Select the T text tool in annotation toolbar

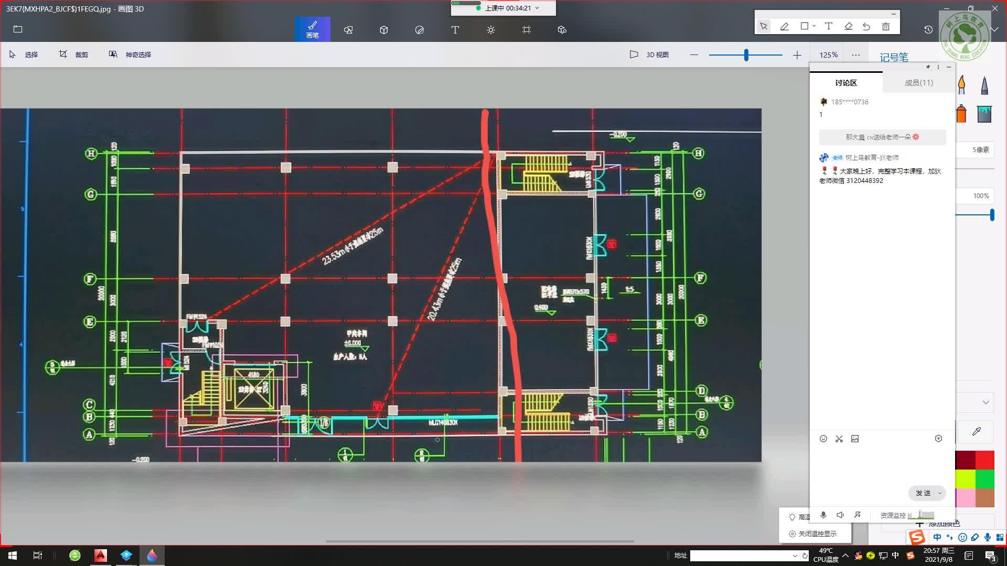[829, 26]
